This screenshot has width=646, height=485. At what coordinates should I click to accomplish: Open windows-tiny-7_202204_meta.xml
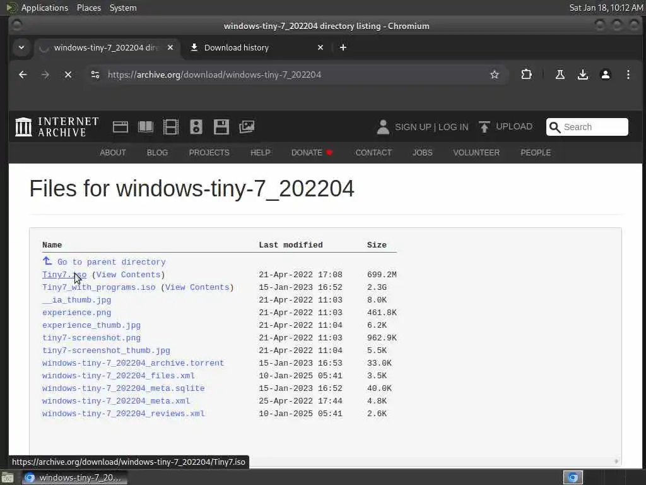pyautogui.click(x=116, y=401)
